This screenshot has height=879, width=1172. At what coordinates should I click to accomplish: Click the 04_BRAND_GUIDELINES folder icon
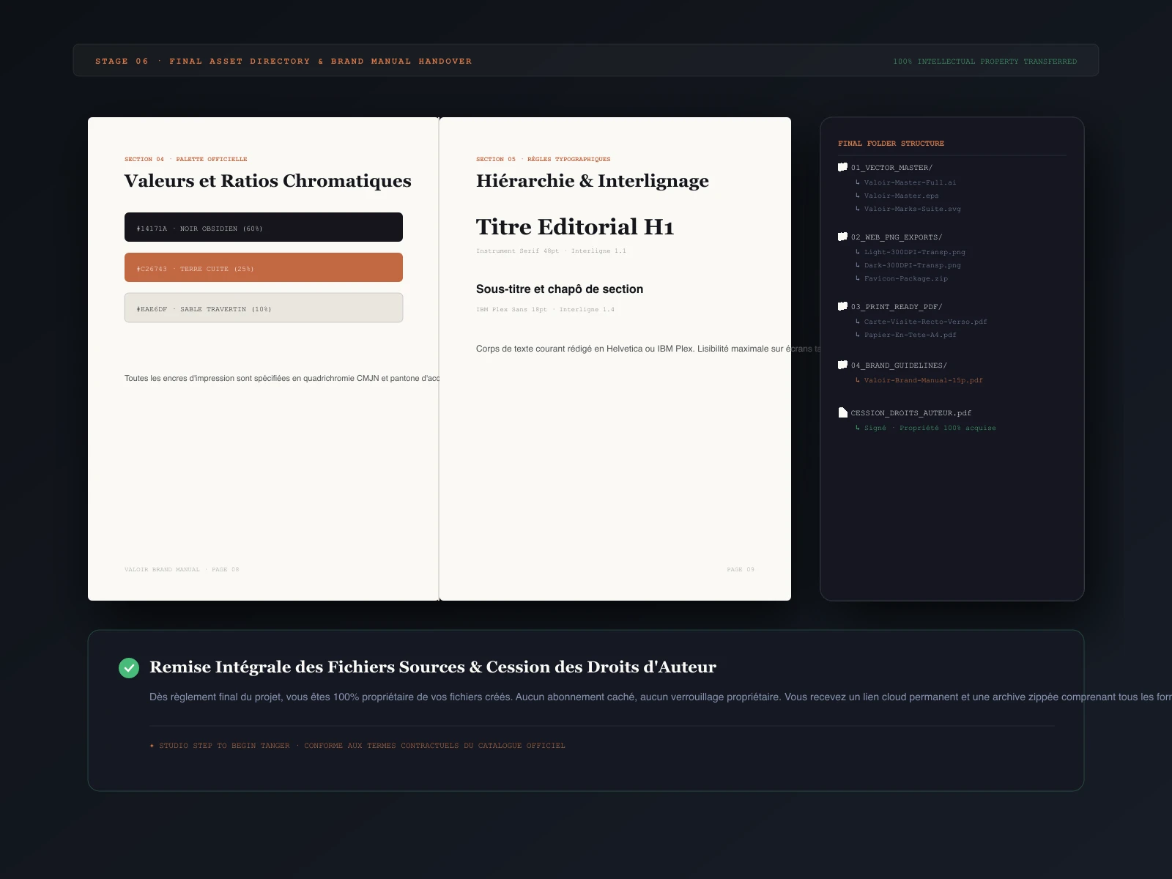coord(842,365)
